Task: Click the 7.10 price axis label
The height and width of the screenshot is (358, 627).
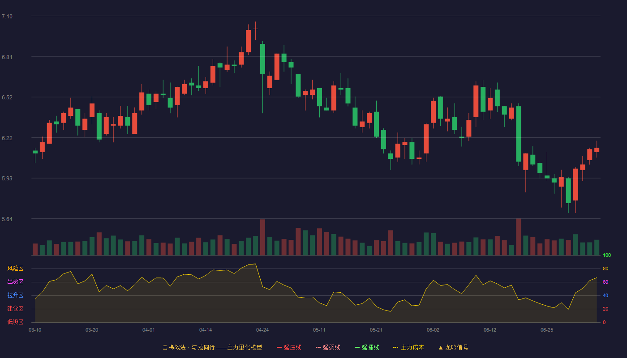Action: (7, 17)
